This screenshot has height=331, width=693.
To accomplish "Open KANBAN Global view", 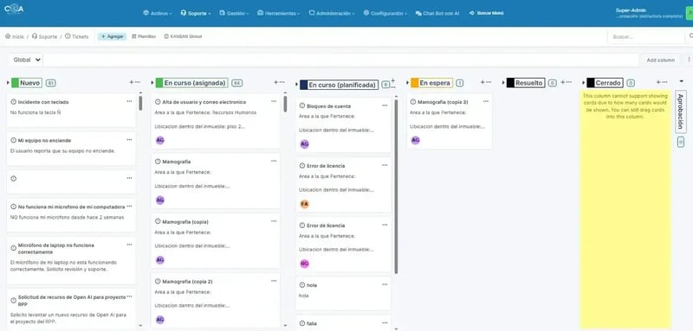I will 183,36.
